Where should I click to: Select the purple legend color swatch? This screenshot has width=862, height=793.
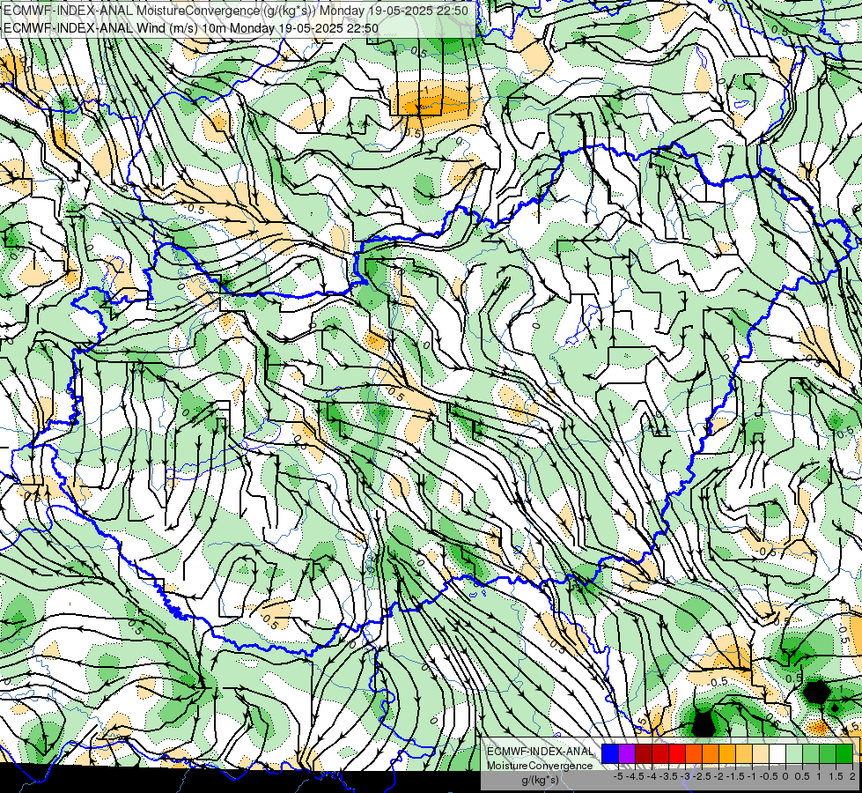(627, 753)
